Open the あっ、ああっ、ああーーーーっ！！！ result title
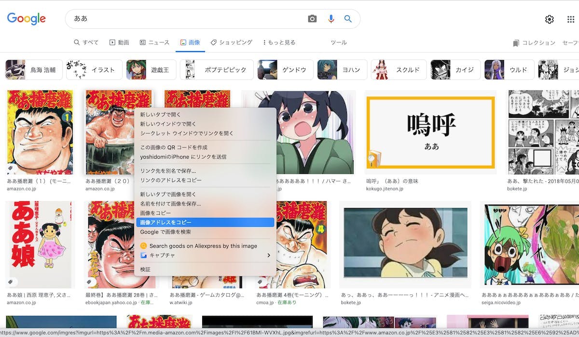The height and width of the screenshot is (337, 579). tap(405, 295)
